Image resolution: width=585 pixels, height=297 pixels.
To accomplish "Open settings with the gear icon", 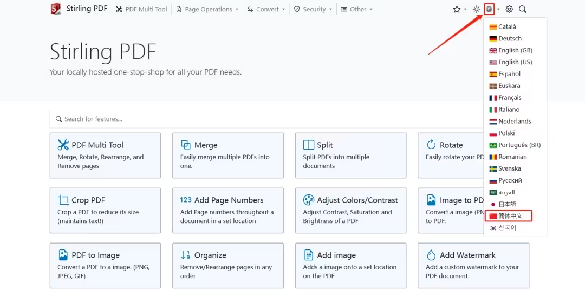I will tap(509, 9).
